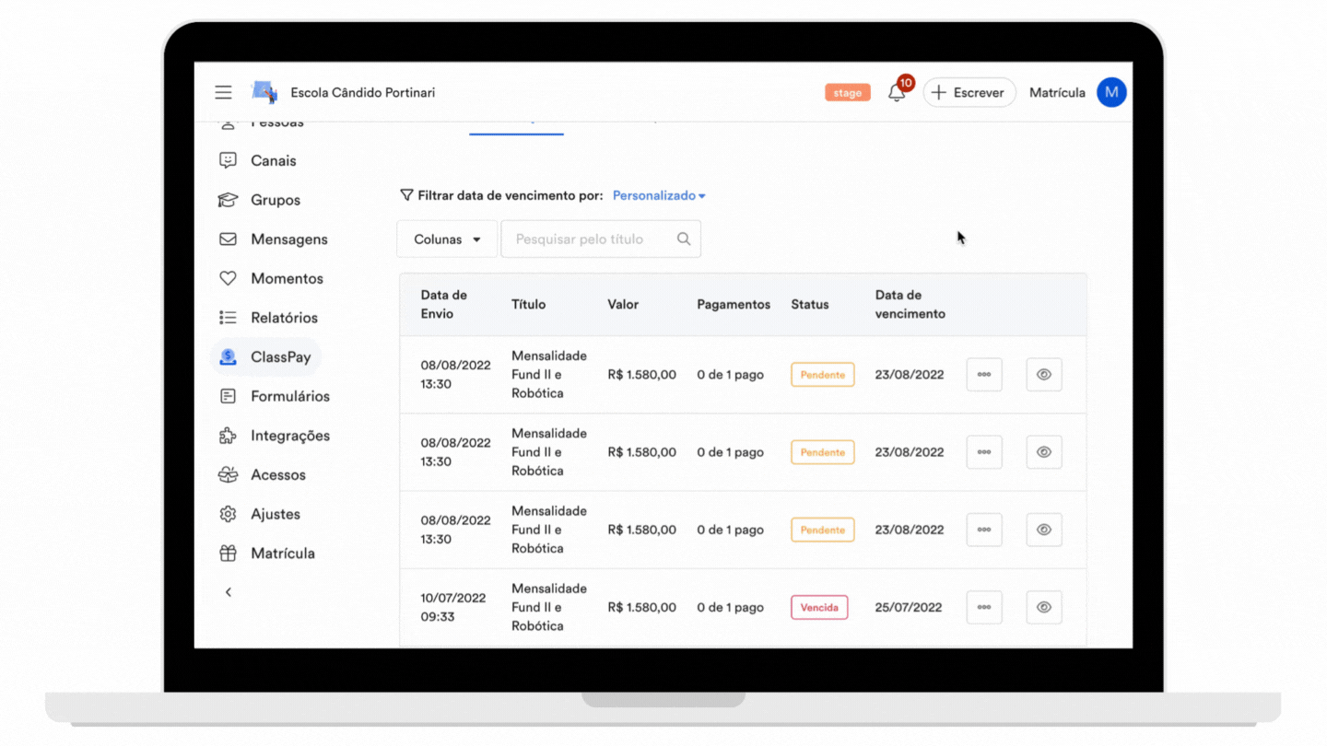The height and width of the screenshot is (746, 1327).
Task: Open the M user avatar menu
Action: (x=1111, y=92)
